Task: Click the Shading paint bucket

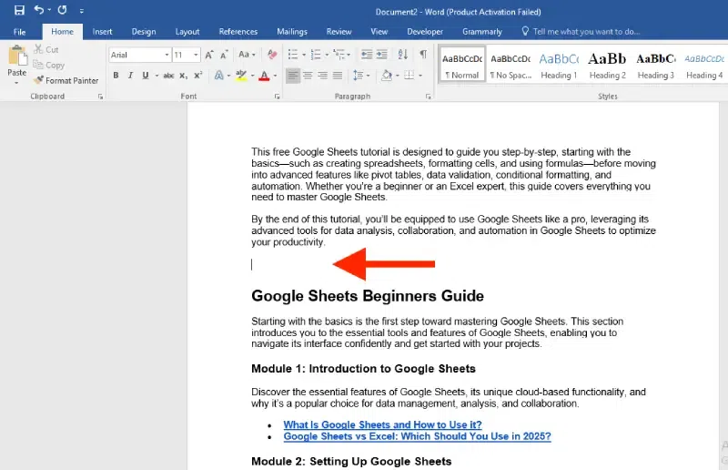Action: point(386,76)
